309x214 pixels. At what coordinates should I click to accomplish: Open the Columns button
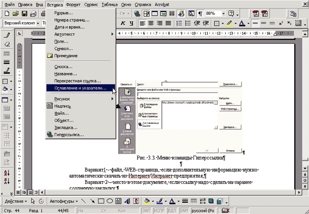coord(172,14)
